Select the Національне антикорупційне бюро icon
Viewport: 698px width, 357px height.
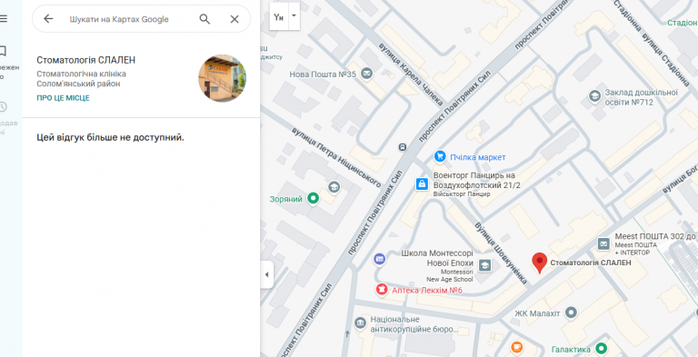(x=360, y=322)
